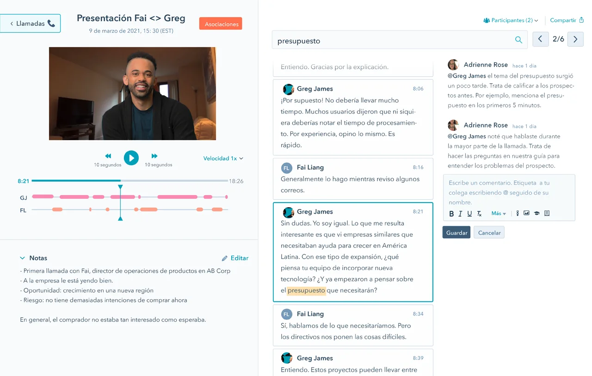This screenshot has width=592, height=376.
Task: Click Cancelar to discard the comment
Action: (489, 232)
